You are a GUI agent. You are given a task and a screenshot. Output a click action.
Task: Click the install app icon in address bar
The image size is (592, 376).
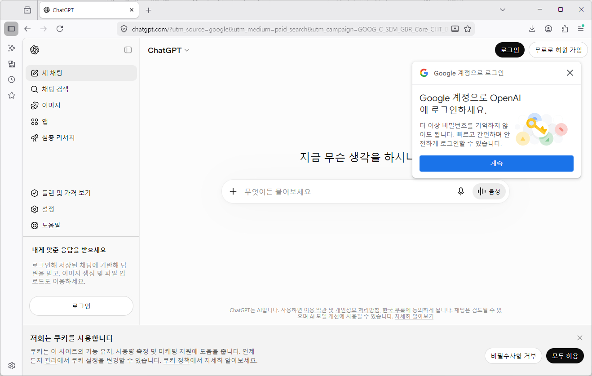tap(455, 29)
